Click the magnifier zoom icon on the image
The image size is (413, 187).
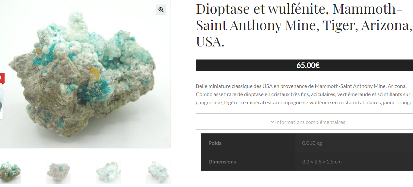tap(161, 10)
